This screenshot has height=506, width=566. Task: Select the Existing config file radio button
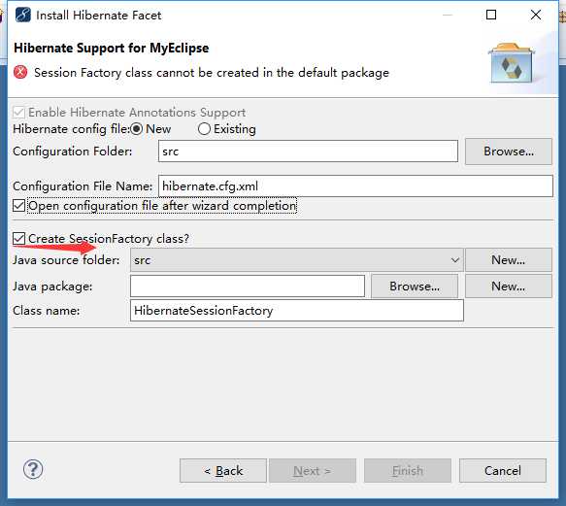click(204, 129)
